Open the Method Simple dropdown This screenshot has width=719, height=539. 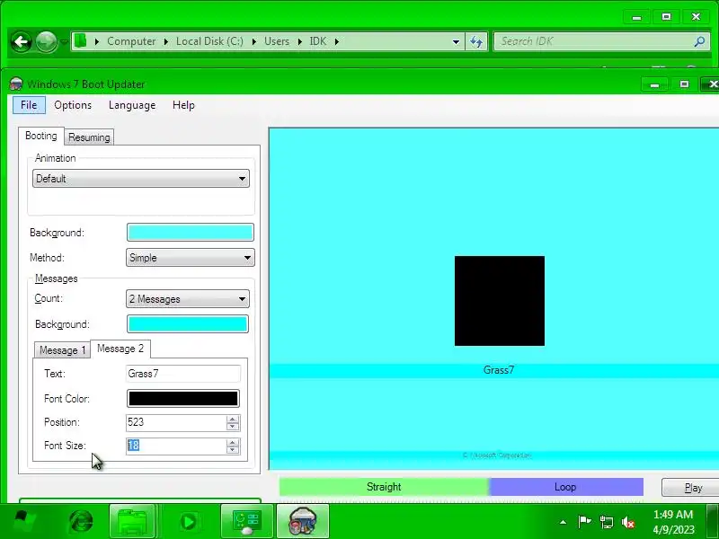191,258
